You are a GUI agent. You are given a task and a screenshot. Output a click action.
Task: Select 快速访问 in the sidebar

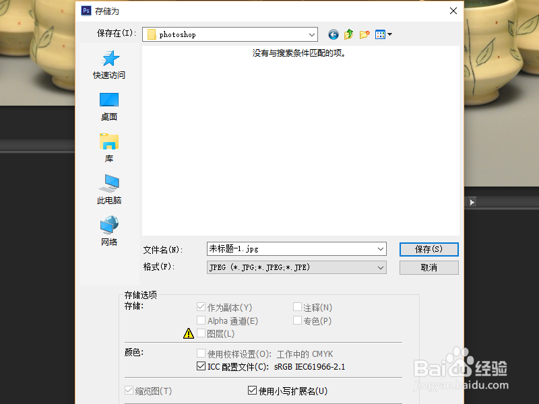(108, 65)
